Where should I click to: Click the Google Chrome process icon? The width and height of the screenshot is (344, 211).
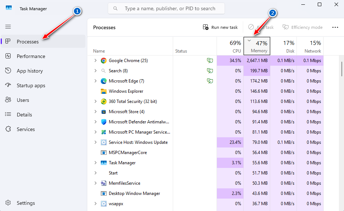[104, 61]
